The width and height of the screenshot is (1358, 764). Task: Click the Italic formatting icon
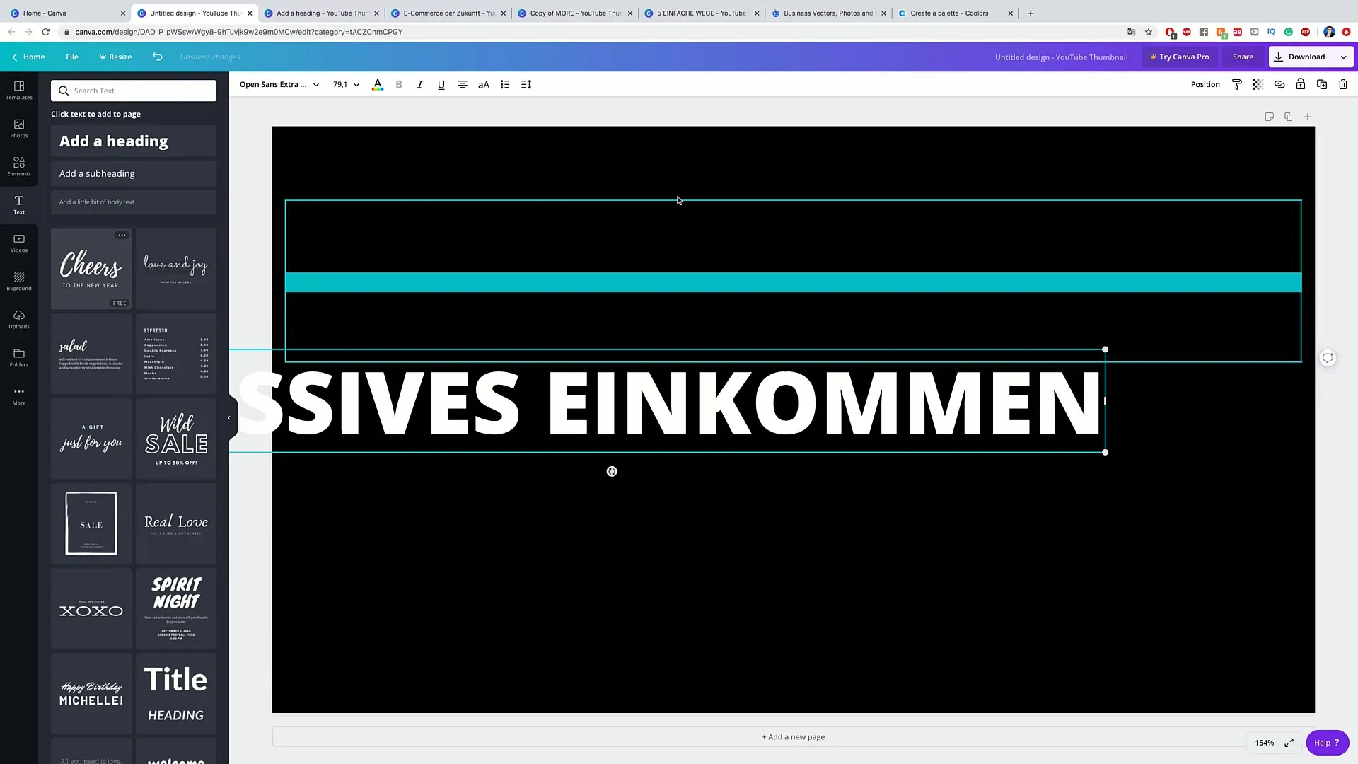coord(419,84)
